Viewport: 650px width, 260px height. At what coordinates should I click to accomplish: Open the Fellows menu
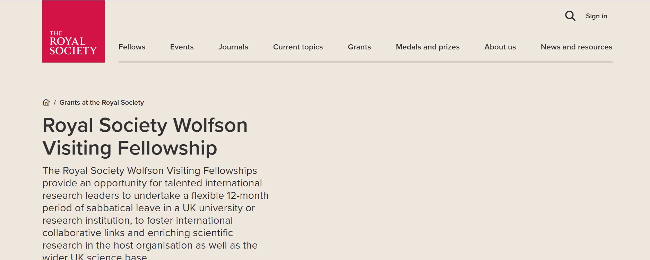[132, 47]
